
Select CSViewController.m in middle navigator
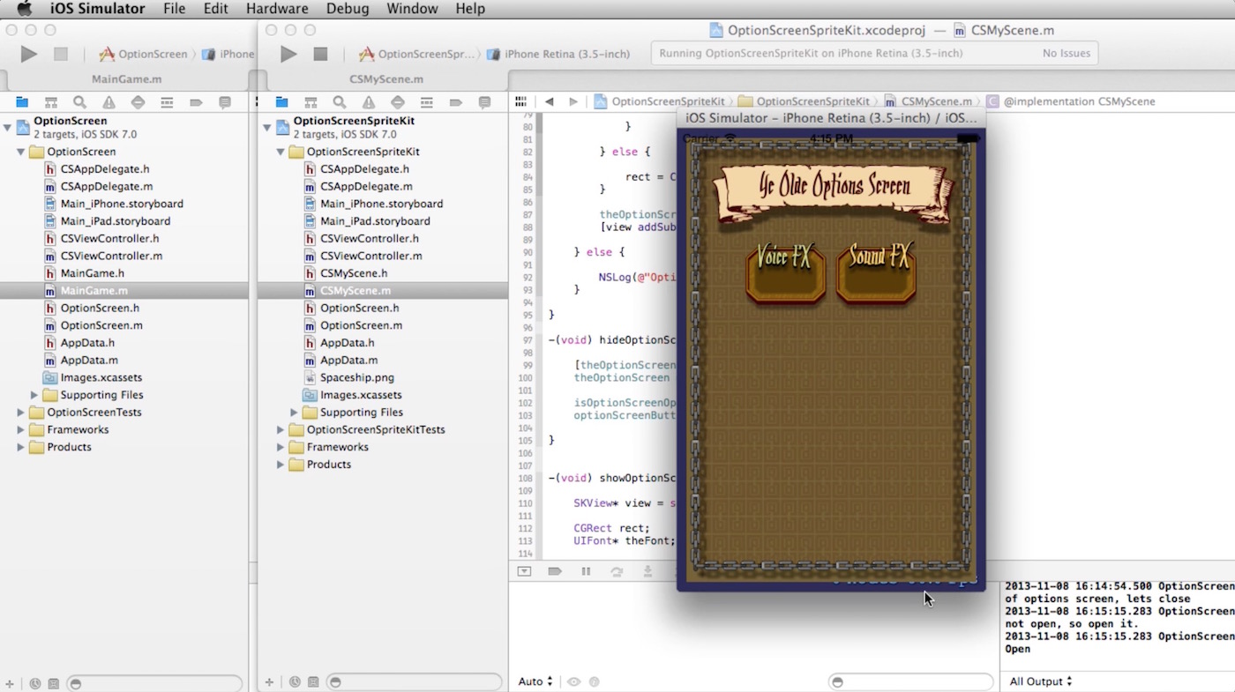coord(370,256)
